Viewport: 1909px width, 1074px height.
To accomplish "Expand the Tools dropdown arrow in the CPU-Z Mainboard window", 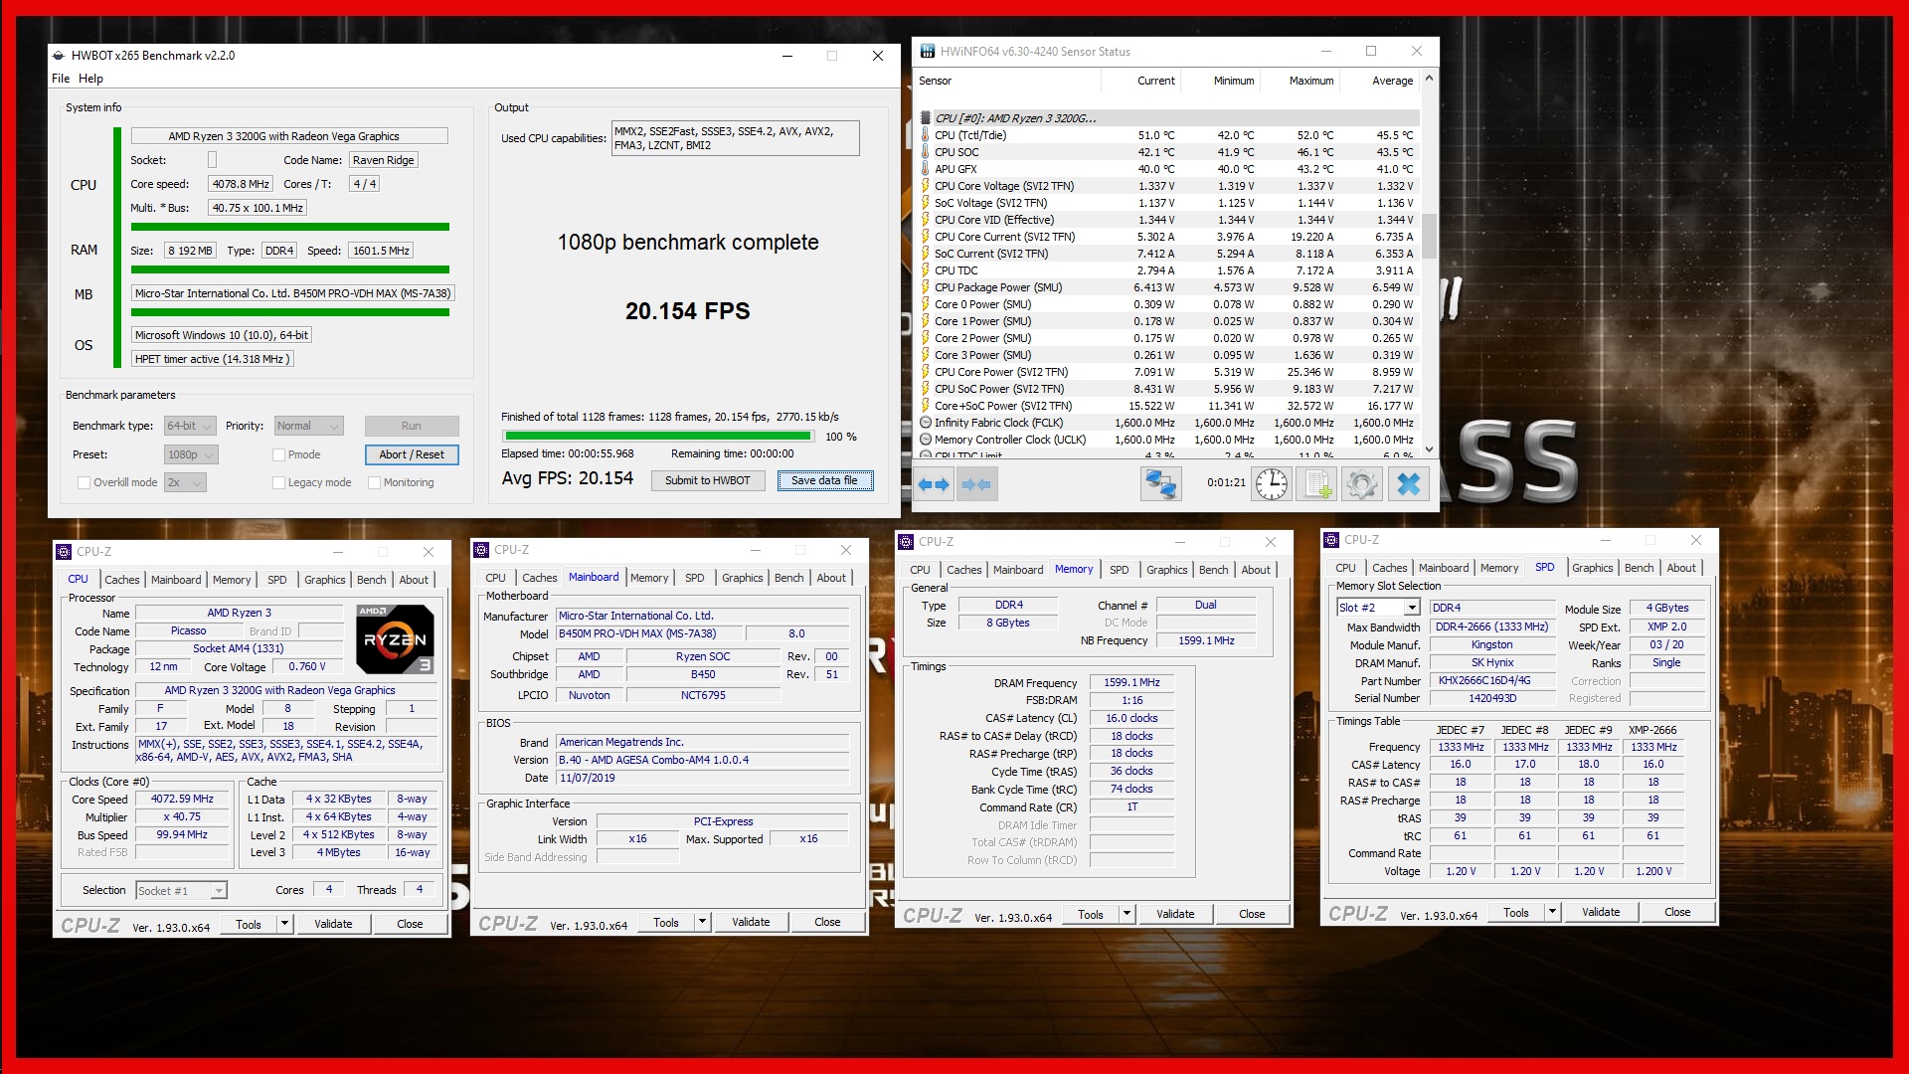I will tap(702, 922).
